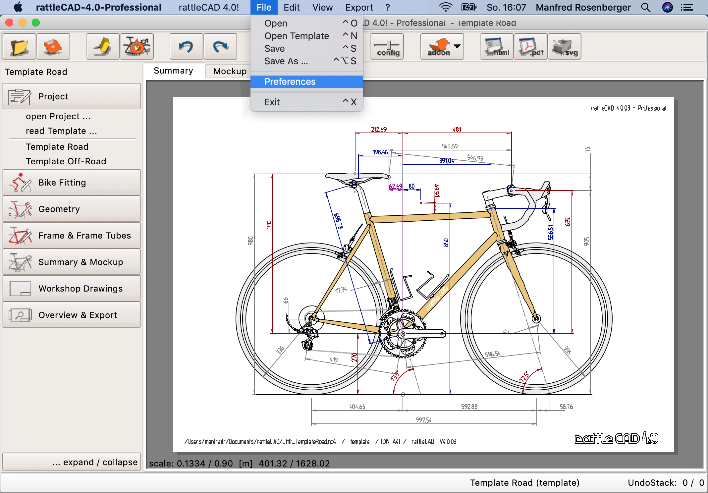Viewport: 708px width, 493px height.
Task: Expand the addon dropdown arrow
Action: pyautogui.click(x=458, y=46)
